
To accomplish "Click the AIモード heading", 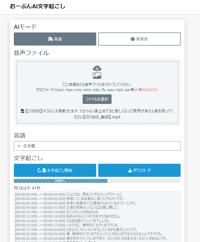I will pos(25,27).
